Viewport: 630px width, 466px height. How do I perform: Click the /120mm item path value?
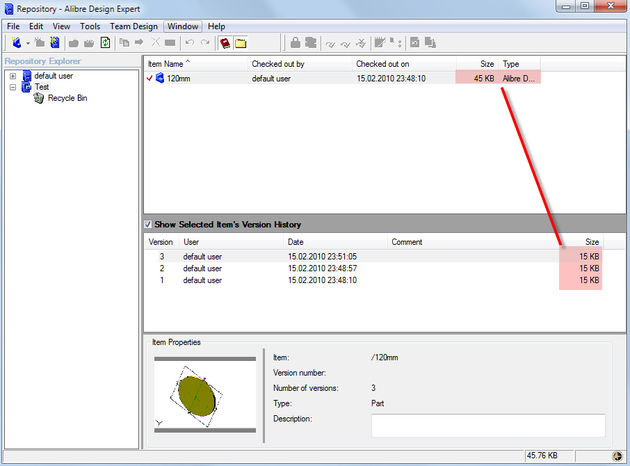pos(385,357)
